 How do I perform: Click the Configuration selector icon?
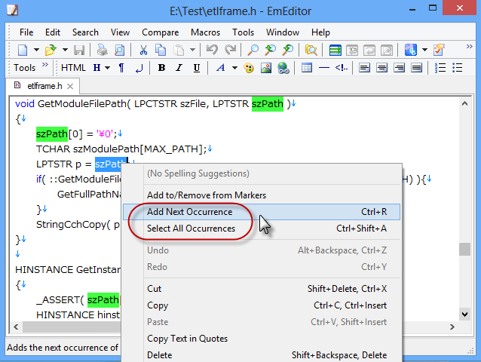click(411, 50)
